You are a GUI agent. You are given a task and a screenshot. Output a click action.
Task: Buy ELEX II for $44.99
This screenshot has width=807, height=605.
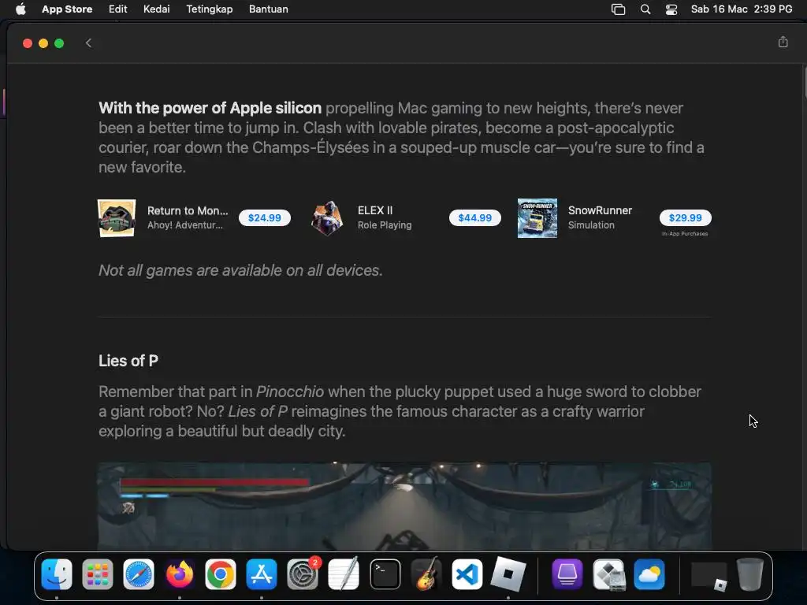475,217
